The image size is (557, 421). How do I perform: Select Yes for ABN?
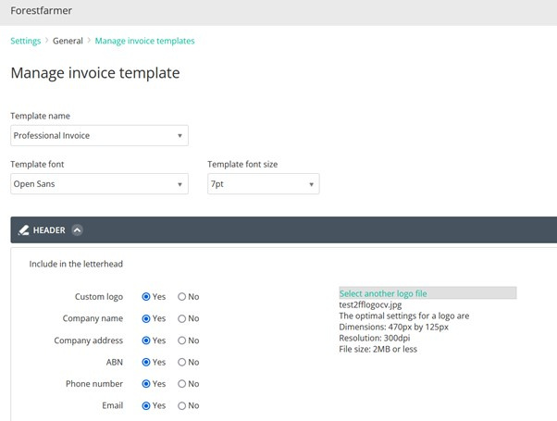point(146,362)
